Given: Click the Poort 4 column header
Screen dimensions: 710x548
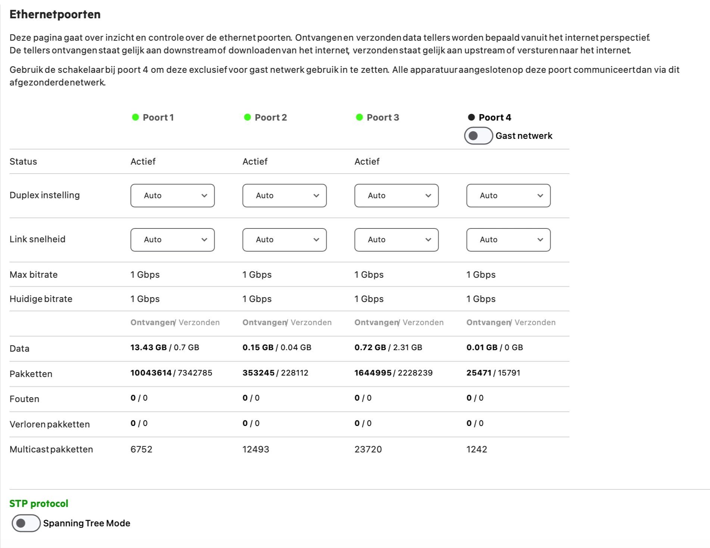Looking at the screenshot, I should pos(495,117).
